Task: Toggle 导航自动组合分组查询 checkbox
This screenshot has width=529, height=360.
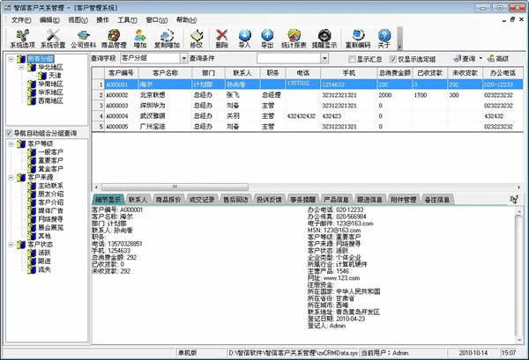Action: (x=9, y=133)
